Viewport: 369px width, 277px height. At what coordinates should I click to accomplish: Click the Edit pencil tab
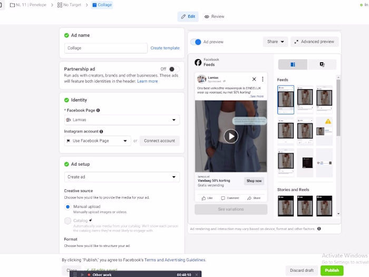tap(188, 16)
